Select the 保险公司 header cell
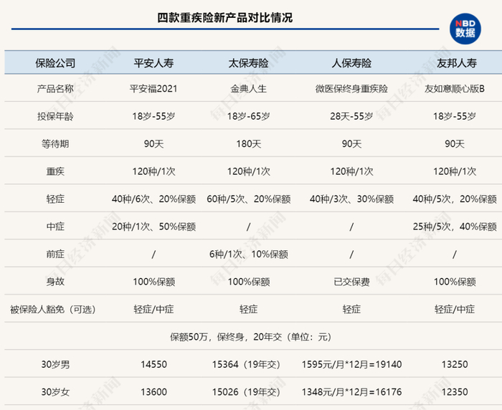The image size is (502, 410). (x=55, y=63)
